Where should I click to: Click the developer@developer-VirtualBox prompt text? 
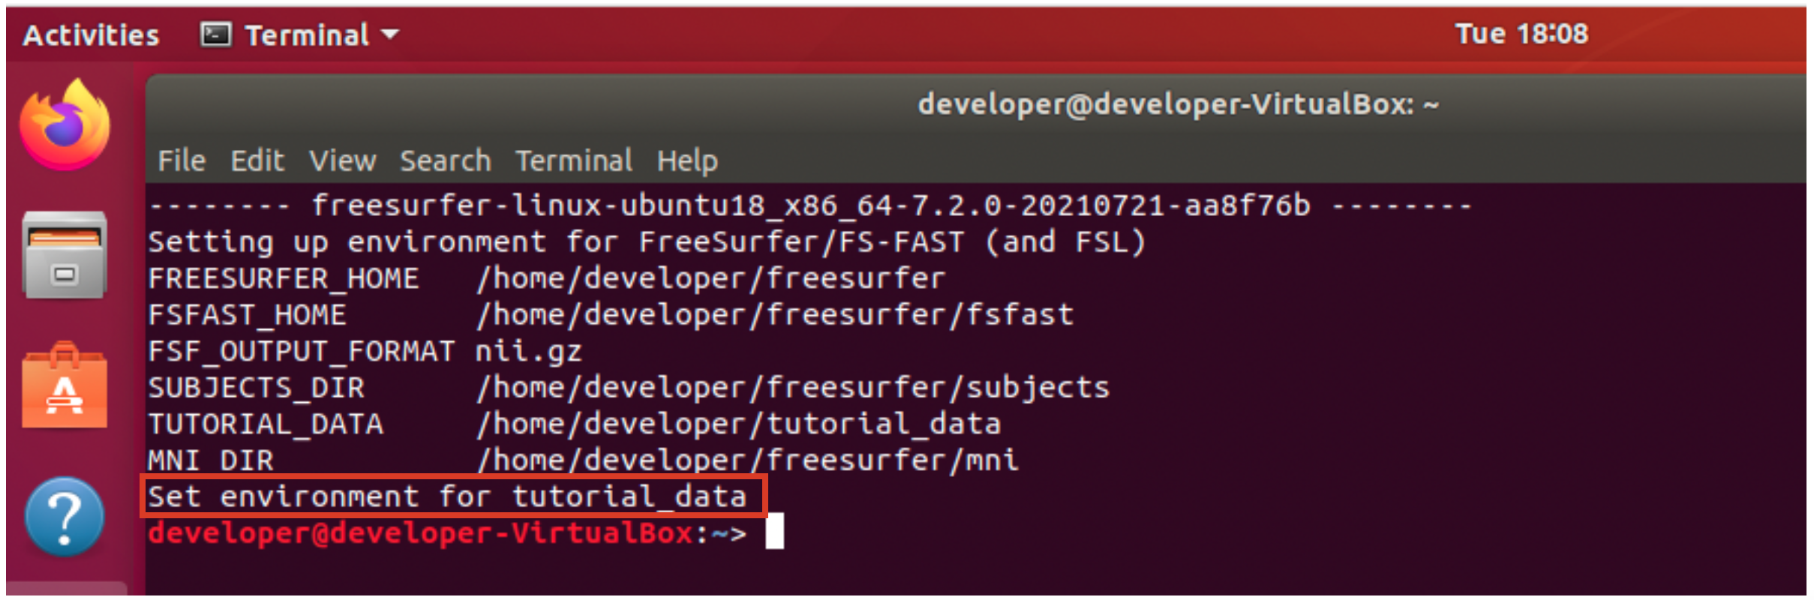coord(420,533)
